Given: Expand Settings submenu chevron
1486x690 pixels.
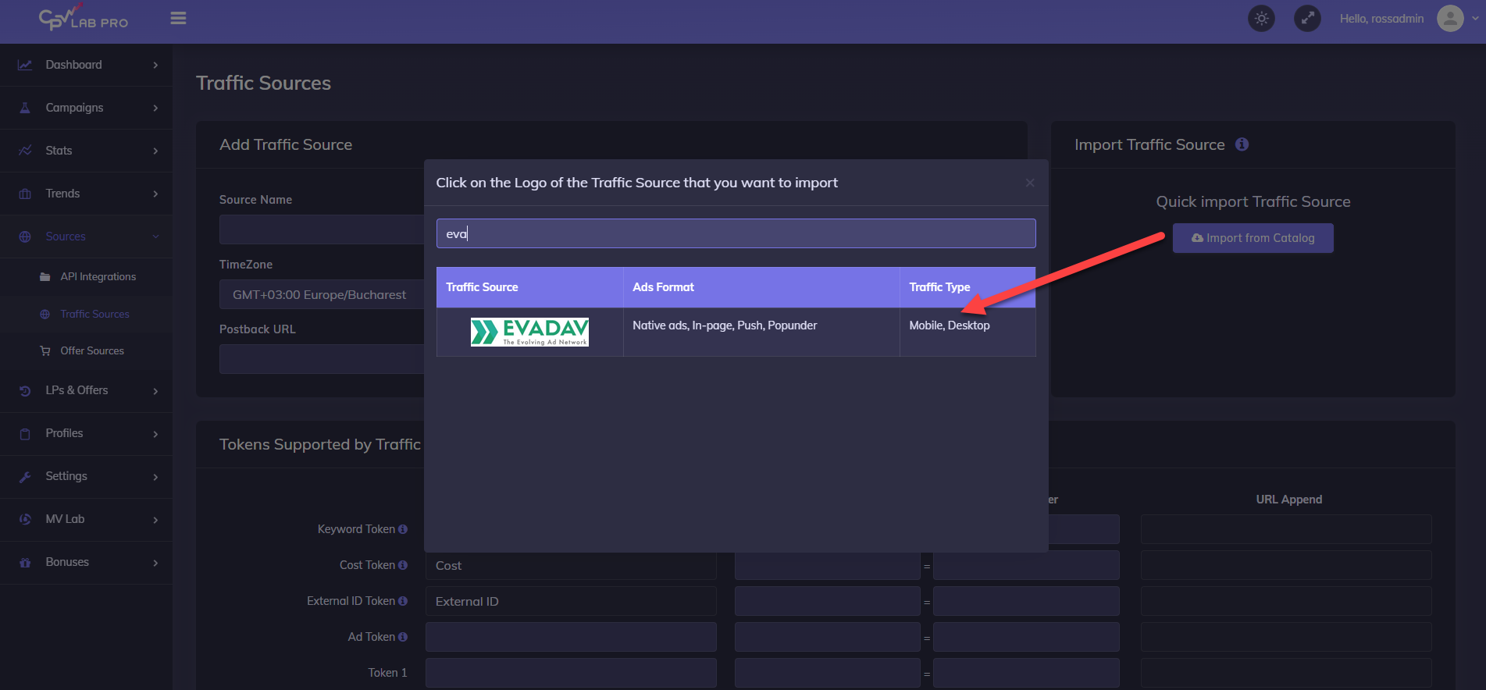Looking at the screenshot, I should pyautogui.click(x=155, y=477).
